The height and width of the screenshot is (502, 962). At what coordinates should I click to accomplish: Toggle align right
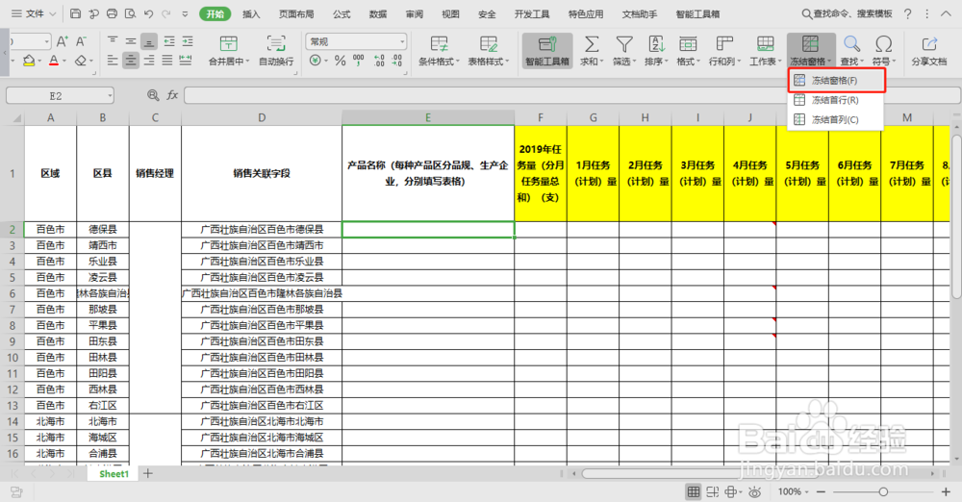pos(149,61)
